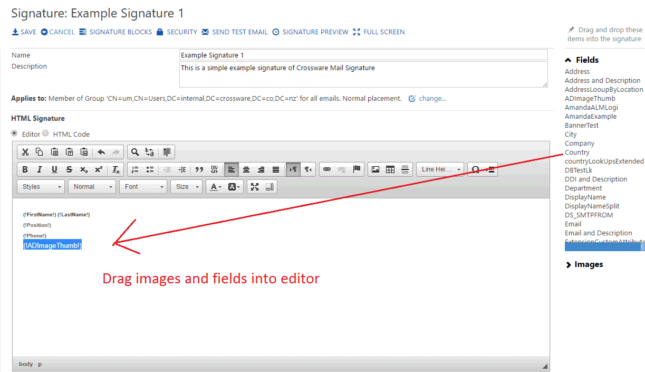Maximize the editor area
Viewport: 645px width, 372px height.
tap(255, 187)
